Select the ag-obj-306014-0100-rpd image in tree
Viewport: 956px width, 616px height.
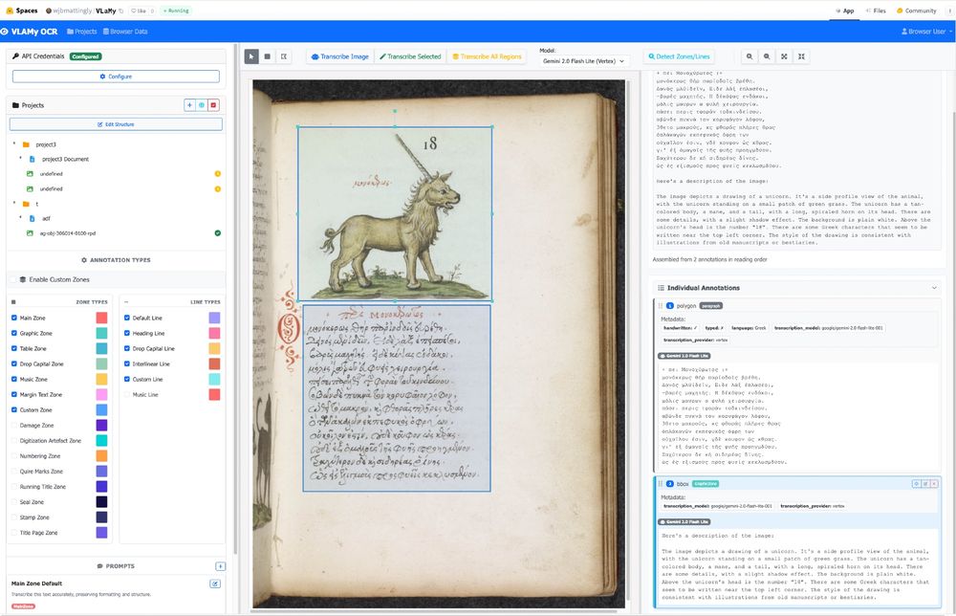68,233
